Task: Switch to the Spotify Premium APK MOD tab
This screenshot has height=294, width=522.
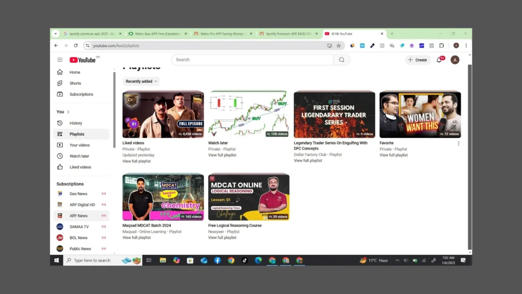Action: click(x=288, y=34)
